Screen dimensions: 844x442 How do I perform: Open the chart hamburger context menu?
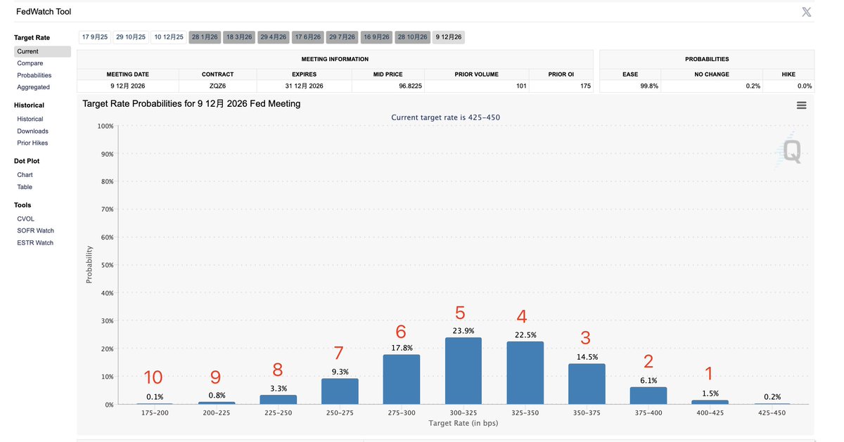click(x=801, y=105)
